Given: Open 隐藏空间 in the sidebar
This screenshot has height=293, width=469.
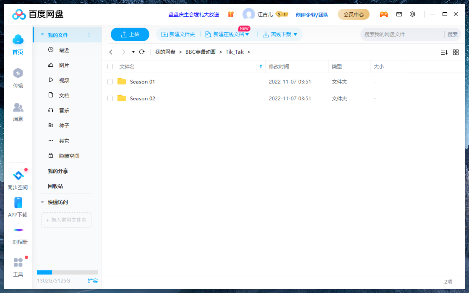Looking at the screenshot, I should pyautogui.click(x=69, y=156).
